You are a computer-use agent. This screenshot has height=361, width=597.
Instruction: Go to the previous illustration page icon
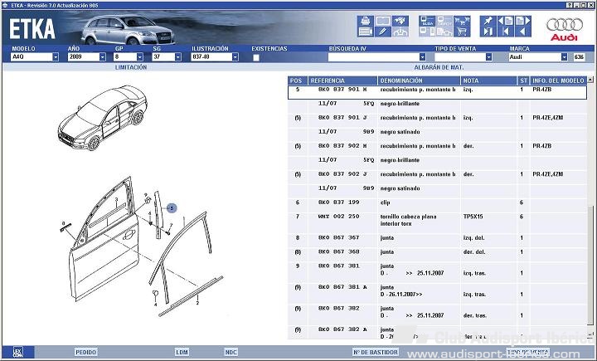(x=506, y=21)
